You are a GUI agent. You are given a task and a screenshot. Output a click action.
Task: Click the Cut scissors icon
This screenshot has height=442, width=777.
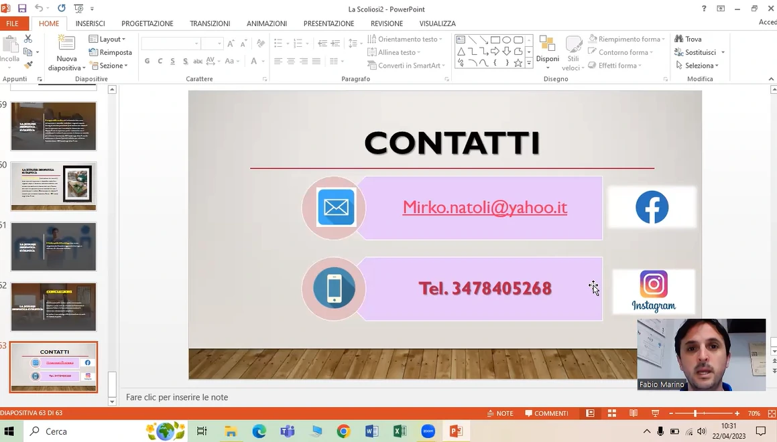[27, 39]
